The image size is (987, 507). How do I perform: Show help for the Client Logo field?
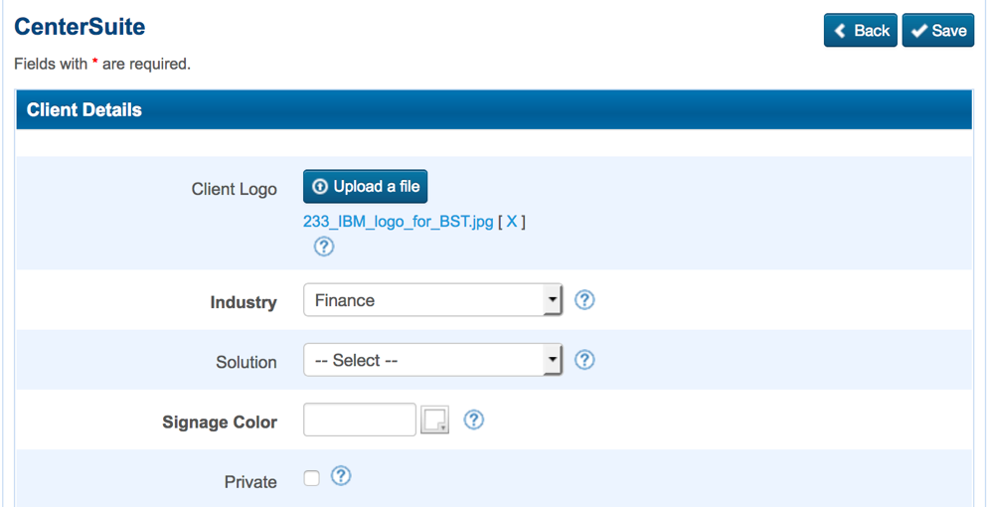pos(324,247)
